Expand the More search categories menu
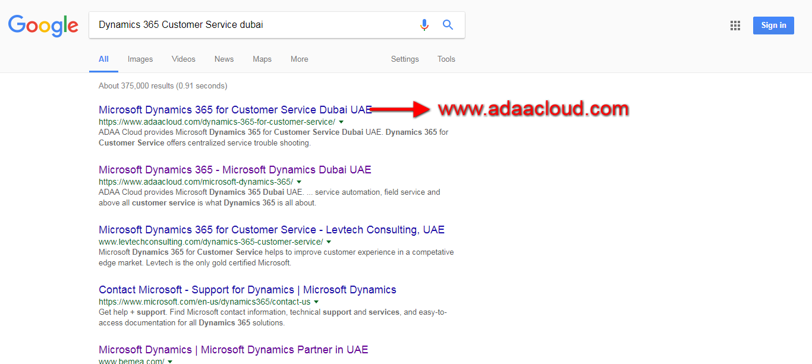Viewport: 812px width, 364px height. [299, 59]
